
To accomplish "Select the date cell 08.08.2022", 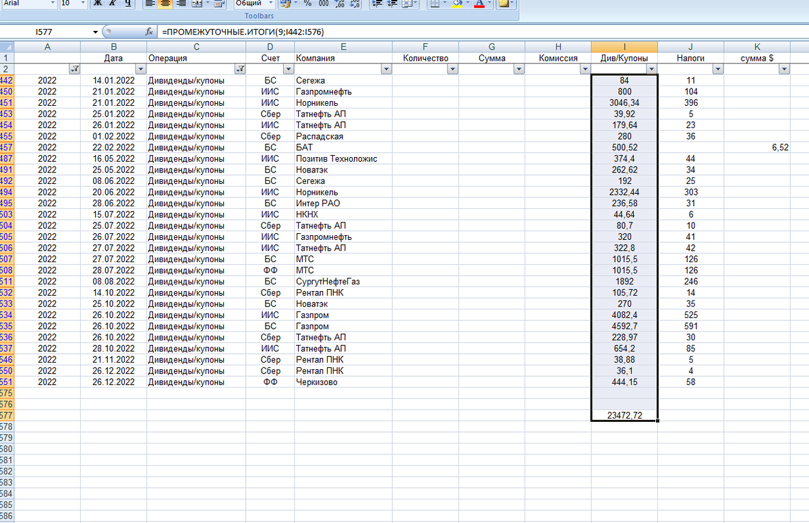I will click(x=114, y=281).
